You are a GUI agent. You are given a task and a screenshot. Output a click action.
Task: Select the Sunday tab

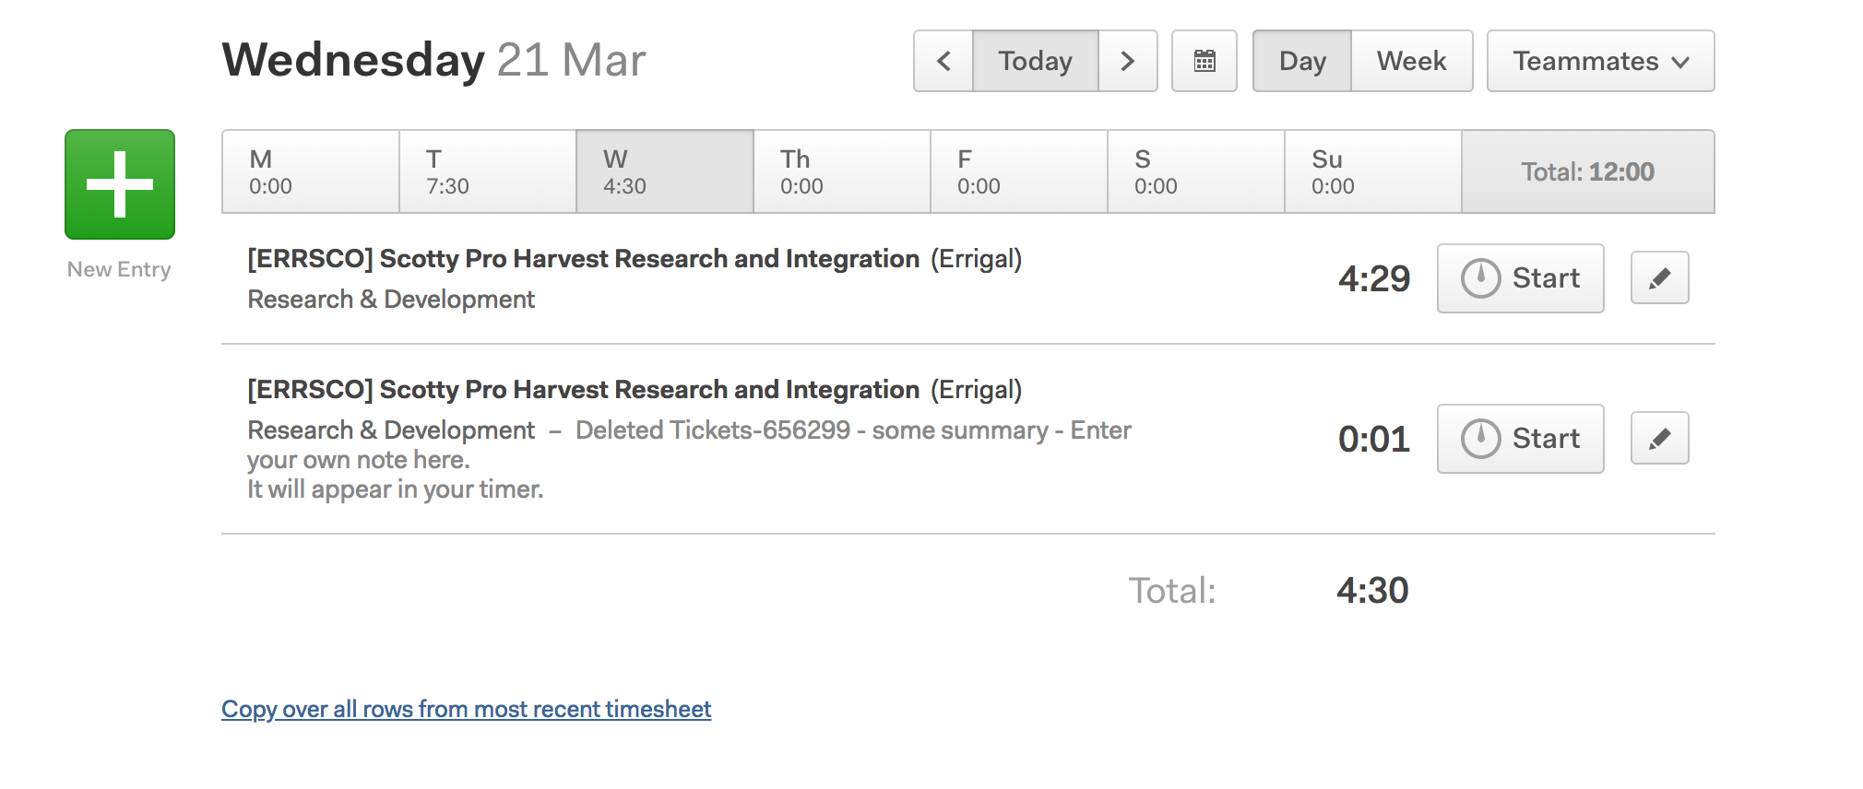(1373, 171)
